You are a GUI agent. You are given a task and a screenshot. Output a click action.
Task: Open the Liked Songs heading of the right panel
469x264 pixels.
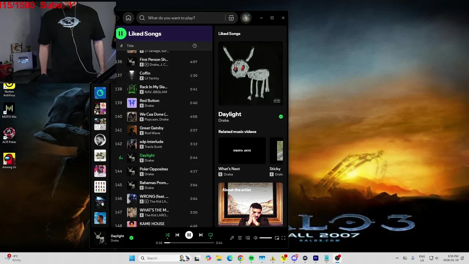[229, 33]
